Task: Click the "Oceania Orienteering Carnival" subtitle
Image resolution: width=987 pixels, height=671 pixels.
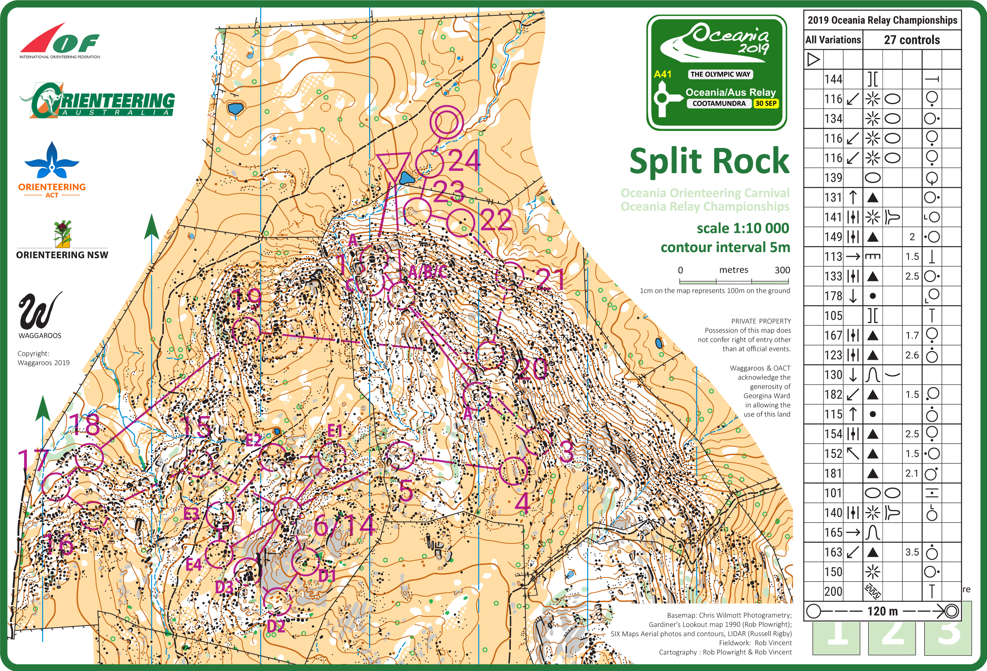Action: [705, 193]
